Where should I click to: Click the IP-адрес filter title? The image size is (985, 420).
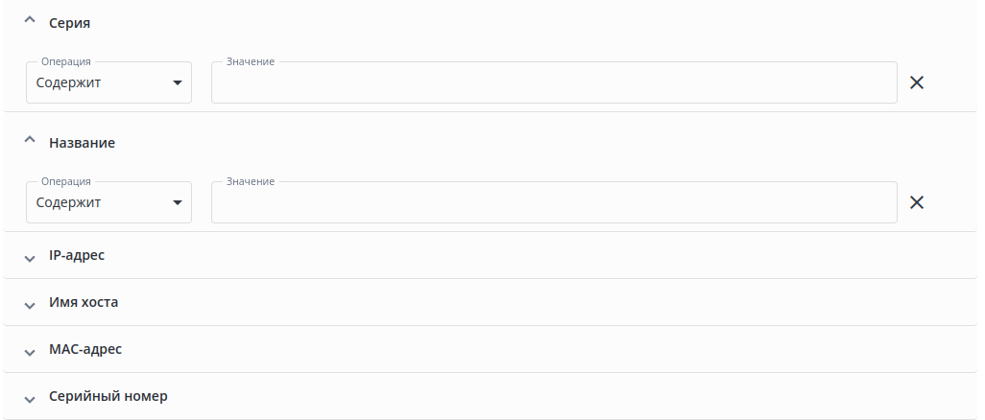click(77, 255)
